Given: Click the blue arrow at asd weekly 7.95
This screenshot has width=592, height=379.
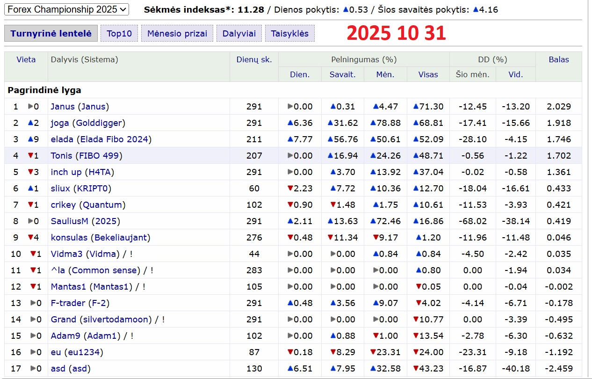Looking at the screenshot, I should click(x=332, y=369).
